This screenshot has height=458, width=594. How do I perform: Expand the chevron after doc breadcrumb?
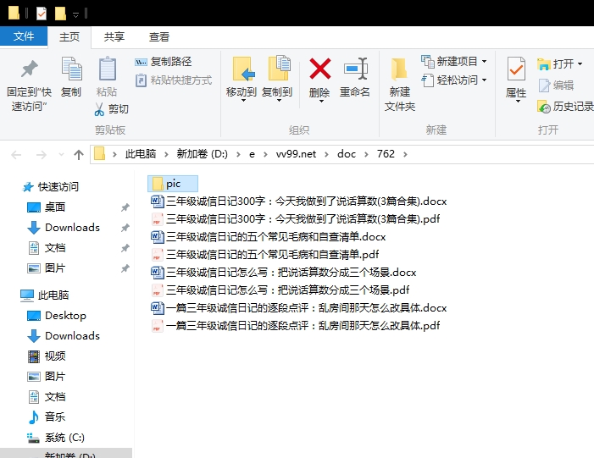[x=366, y=154]
